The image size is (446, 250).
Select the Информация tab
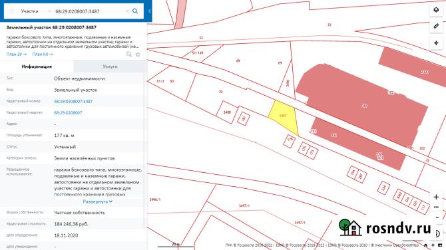37,66
